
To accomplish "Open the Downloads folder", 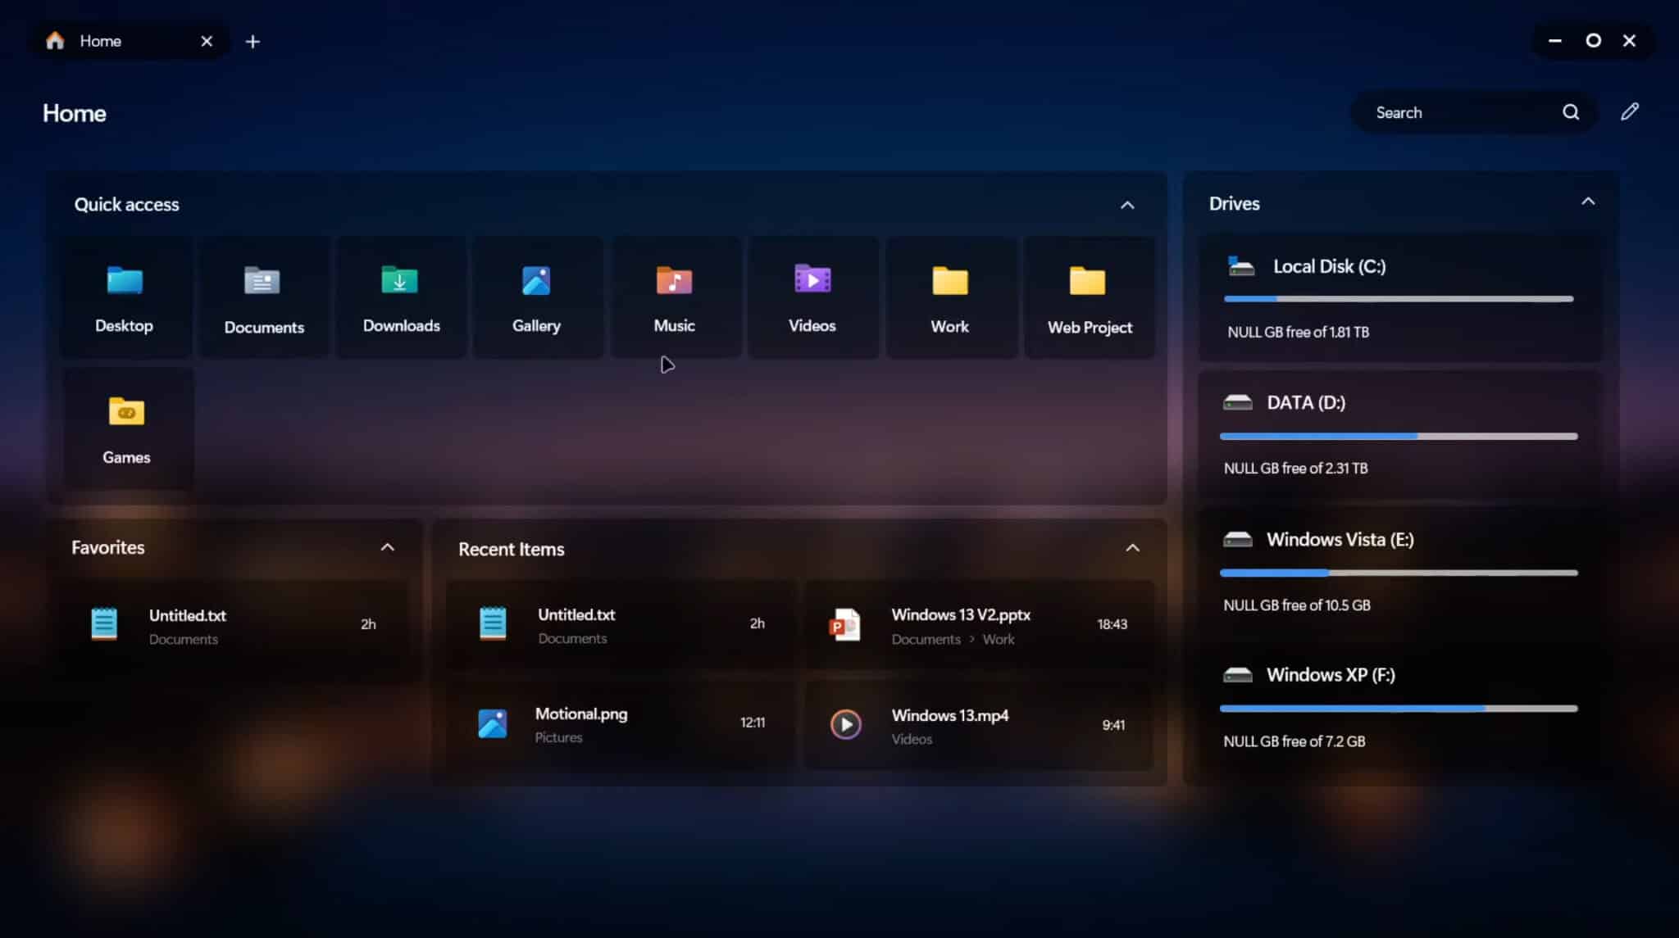I will pos(400,297).
